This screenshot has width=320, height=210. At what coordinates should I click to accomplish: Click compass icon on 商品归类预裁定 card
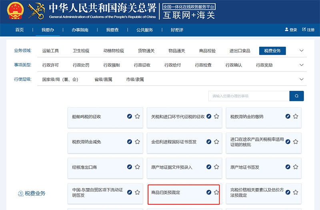pos(208,192)
